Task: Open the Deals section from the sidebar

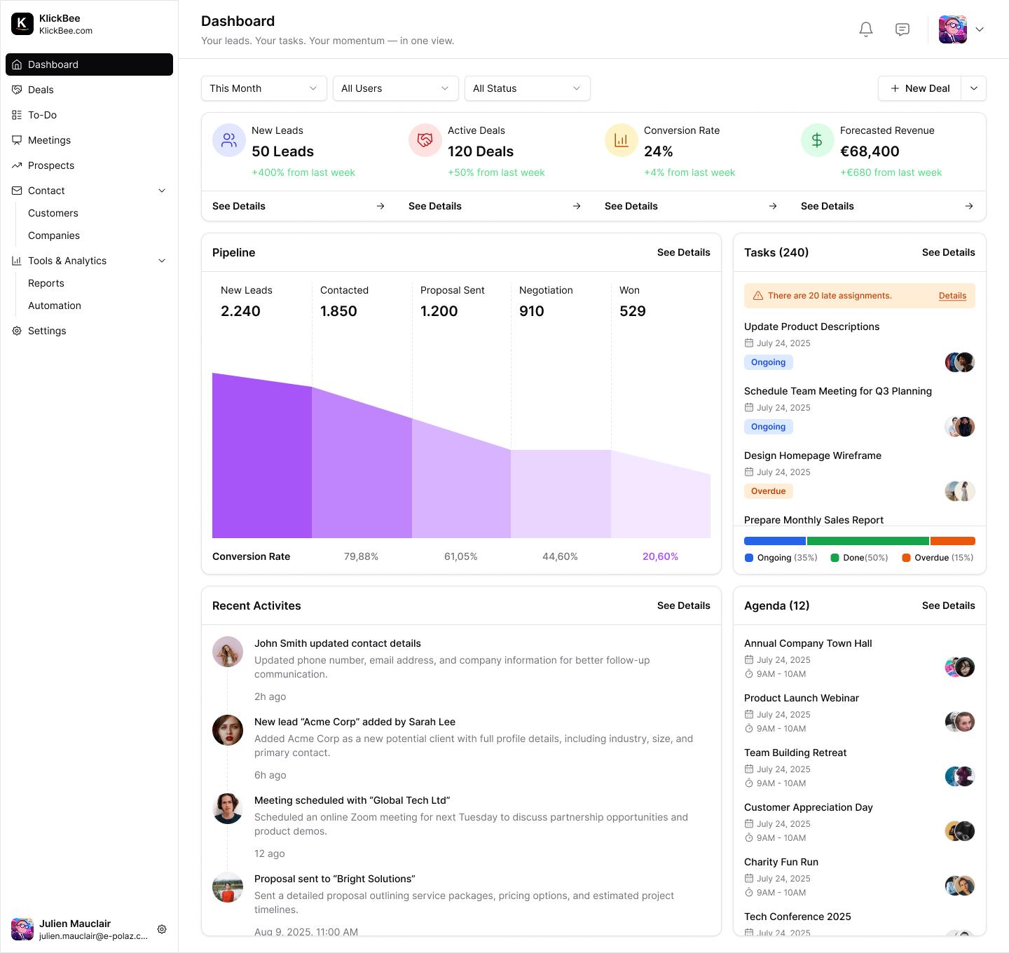Action: tap(41, 90)
